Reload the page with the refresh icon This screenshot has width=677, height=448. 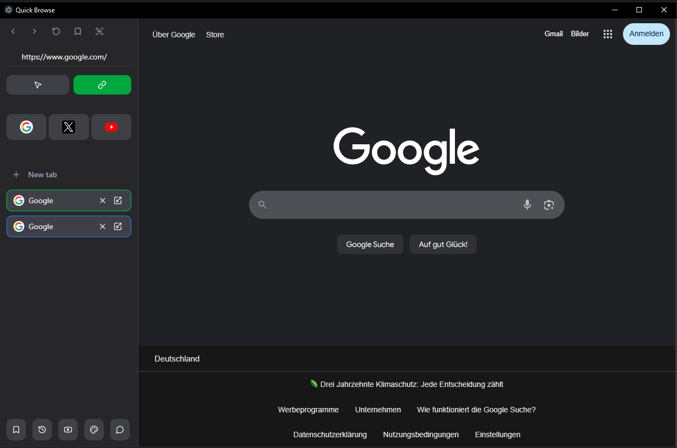point(56,31)
